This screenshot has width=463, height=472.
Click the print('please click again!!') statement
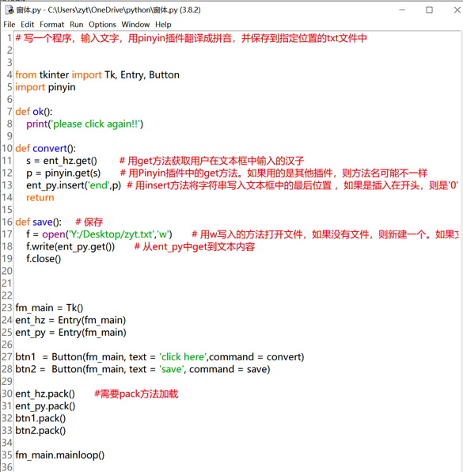pyautogui.click(x=85, y=124)
